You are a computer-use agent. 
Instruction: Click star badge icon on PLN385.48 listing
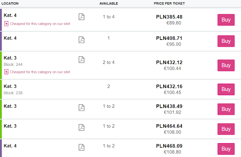6,24
